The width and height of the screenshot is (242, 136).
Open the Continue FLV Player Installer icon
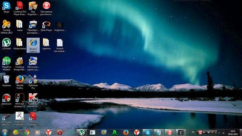[x=20, y=8]
